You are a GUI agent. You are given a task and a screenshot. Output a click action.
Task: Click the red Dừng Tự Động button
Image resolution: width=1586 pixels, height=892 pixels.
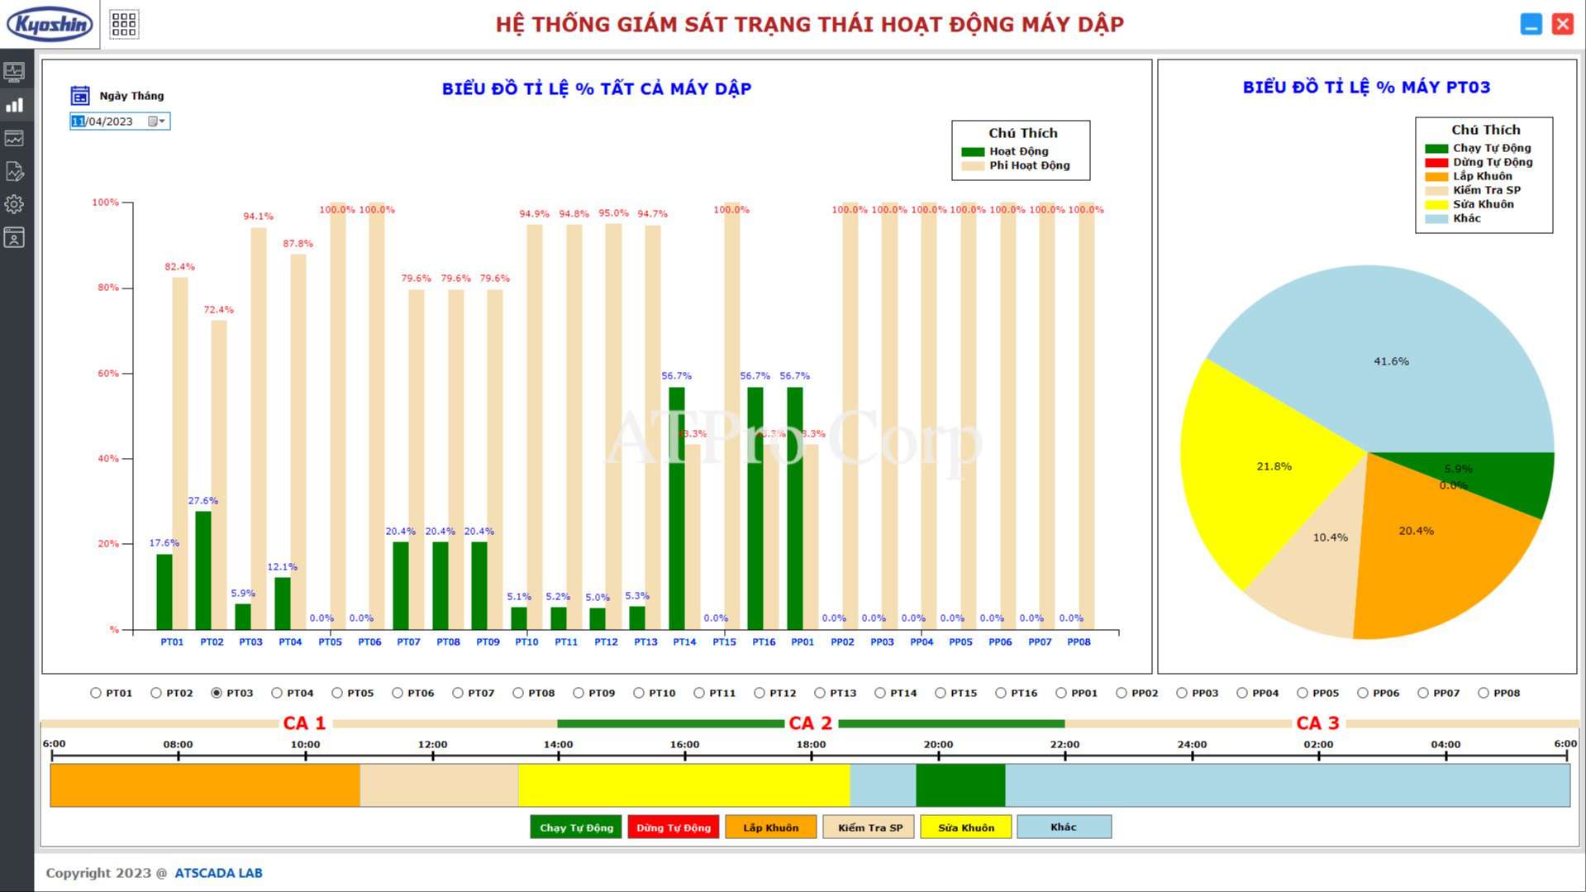click(673, 828)
